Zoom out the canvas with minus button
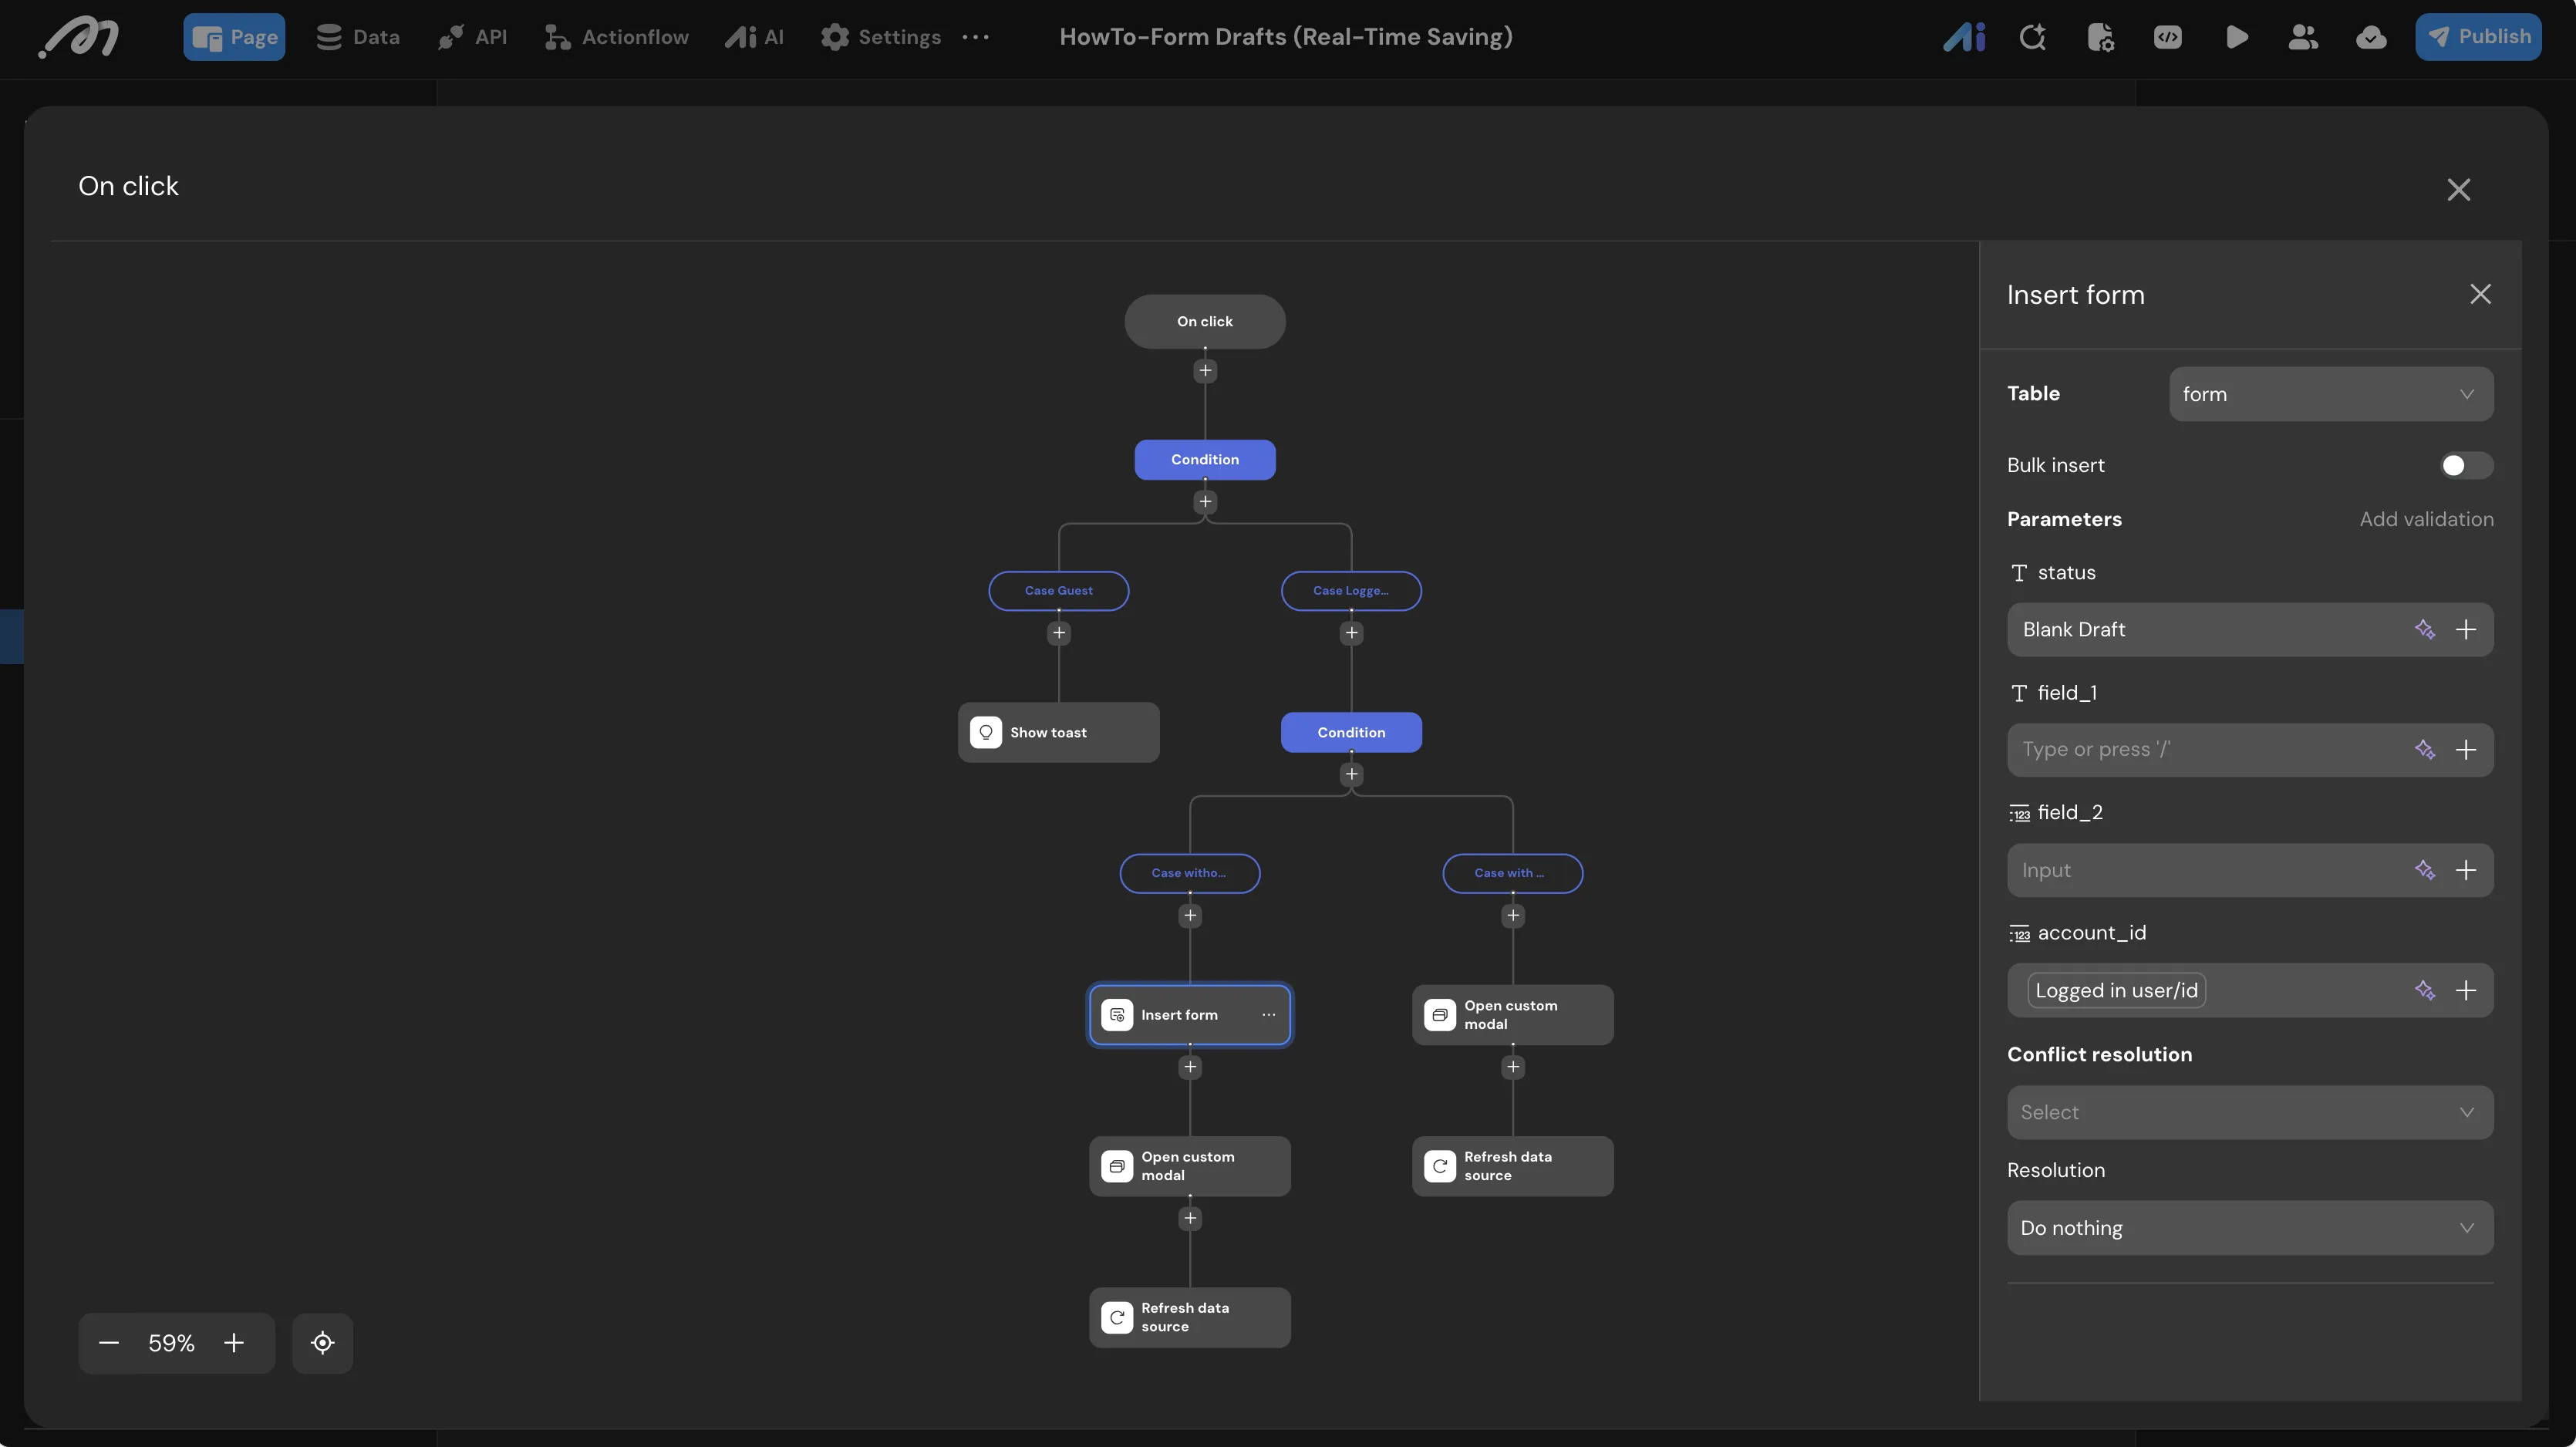Image resolution: width=2576 pixels, height=1447 pixels. click(109, 1343)
